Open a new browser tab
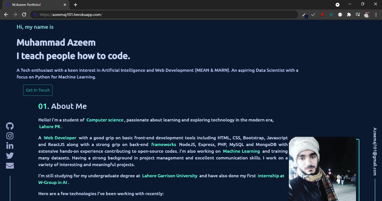Screen dimensions: 382x201 (76, 5)
